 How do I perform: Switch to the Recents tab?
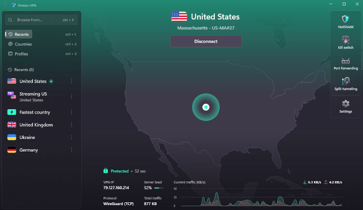[18, 34]
